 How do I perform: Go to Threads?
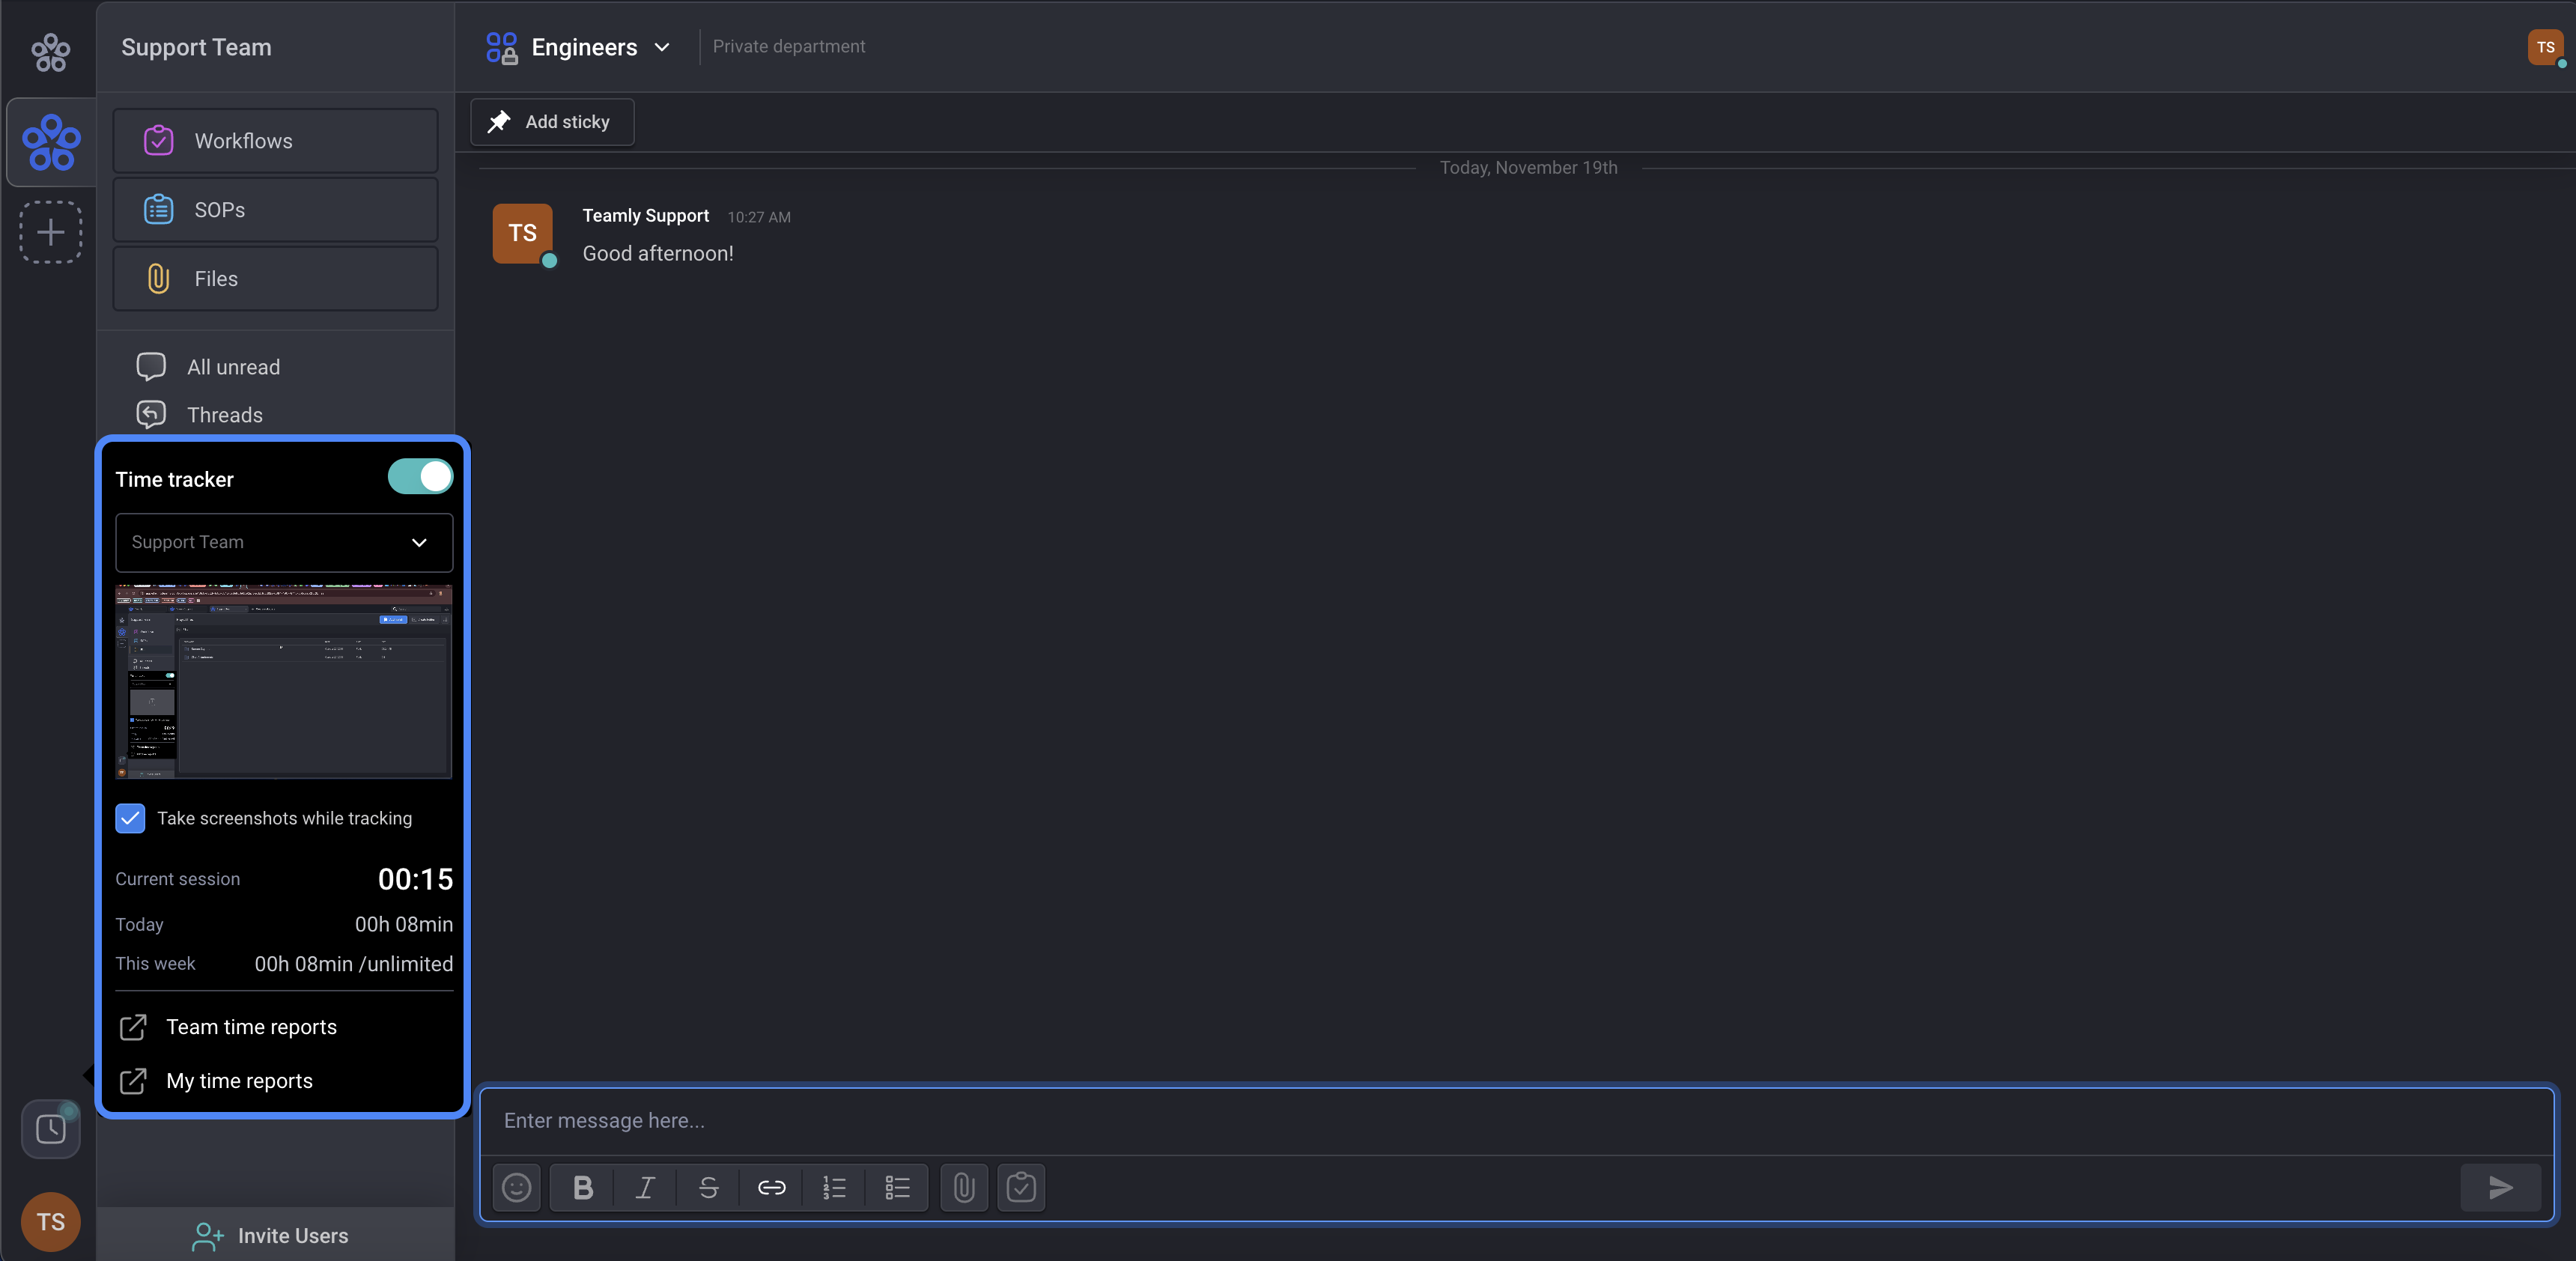tap(224, 415)
